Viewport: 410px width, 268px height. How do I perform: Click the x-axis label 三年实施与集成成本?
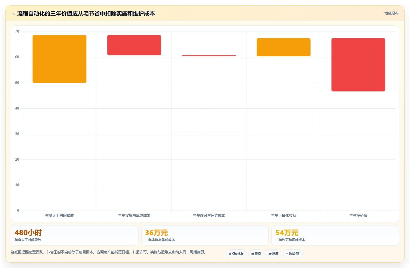coord(134,216)
